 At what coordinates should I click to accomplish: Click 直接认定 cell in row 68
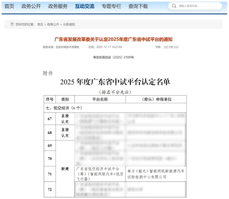click(x=65, y=133)
